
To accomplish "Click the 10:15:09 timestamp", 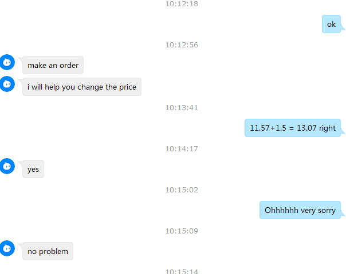I will [x=182, y=231].
